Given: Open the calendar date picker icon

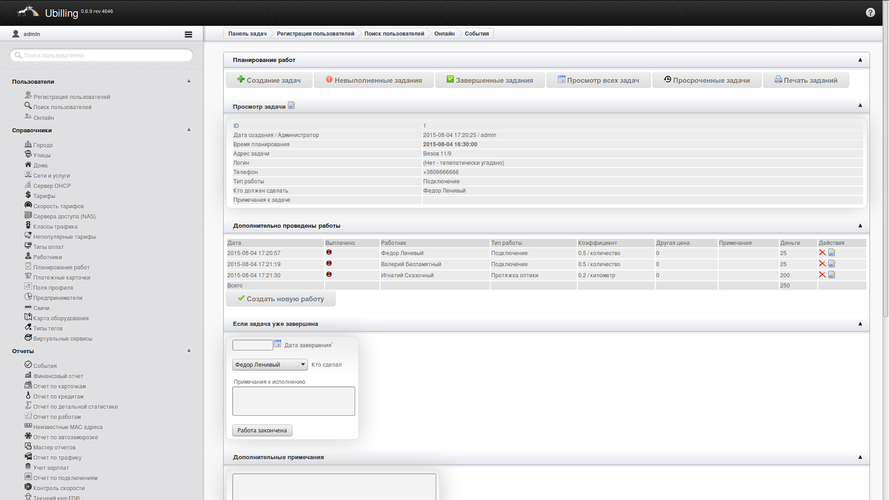Looking at the screenshot, I should pos(277,344).
